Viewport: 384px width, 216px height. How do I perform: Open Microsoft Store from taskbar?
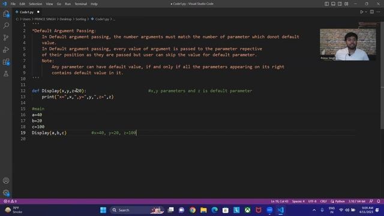(x=226, y=210)
